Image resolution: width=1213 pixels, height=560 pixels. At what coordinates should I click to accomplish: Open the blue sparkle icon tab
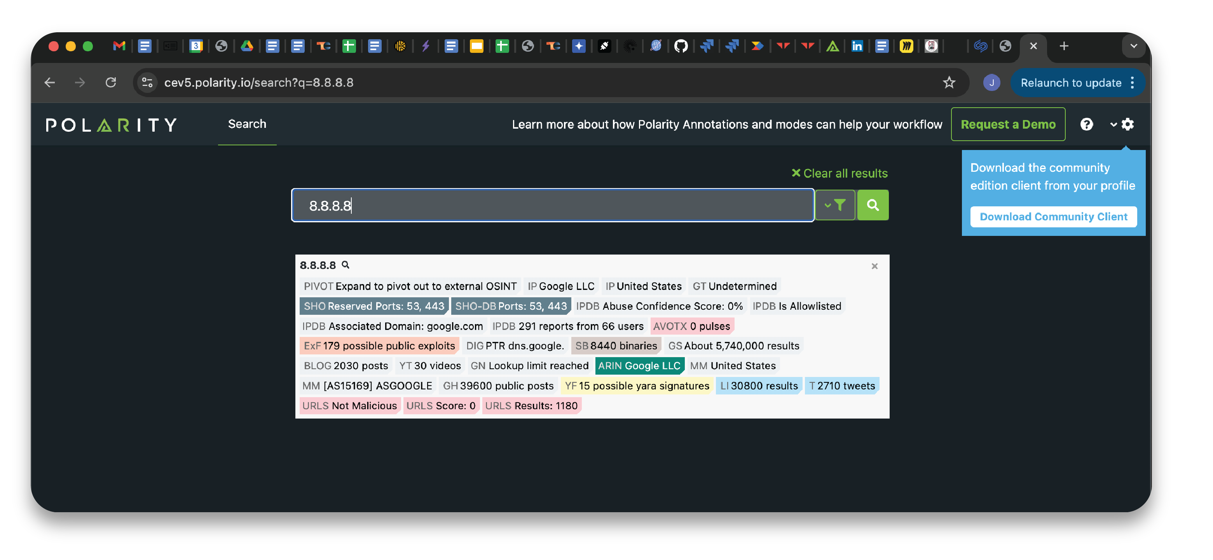[x=579, y=46]
